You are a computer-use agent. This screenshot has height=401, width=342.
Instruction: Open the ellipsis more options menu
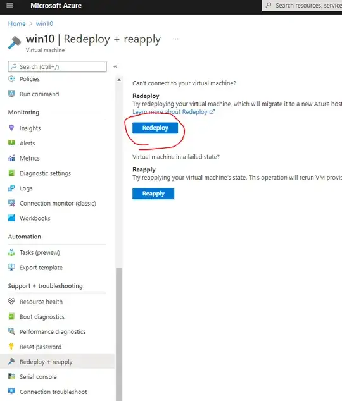coord(175,39)
